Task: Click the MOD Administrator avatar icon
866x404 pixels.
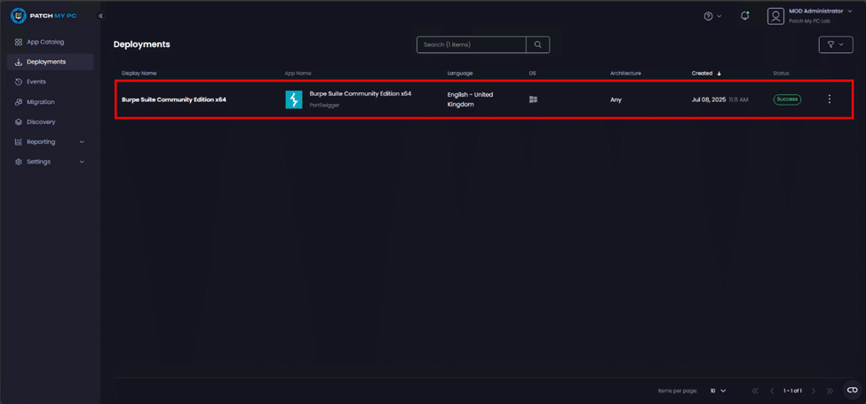Action: click(x=775, y=16)
